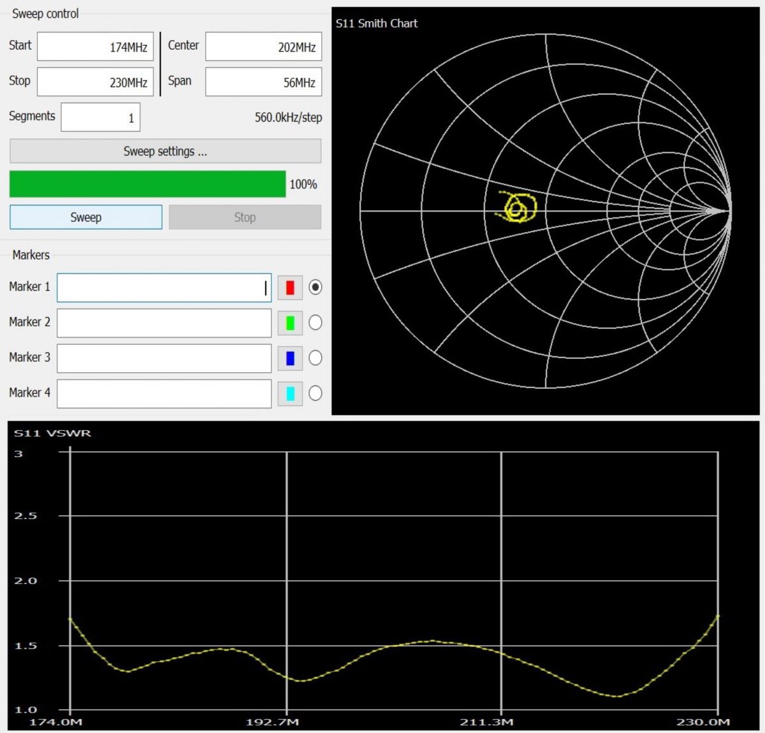Open the blue Marker 3 color swatch
The height and width of the screenshot is (733, 765).
point(290,358)
